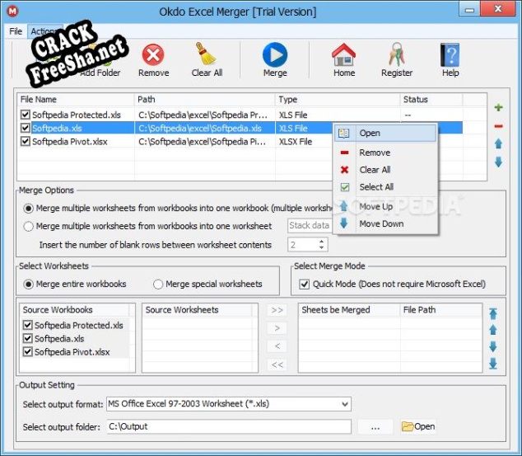This screenshot has width=522, height=456.
Task: Expand the output format dropdown
Action: click(343, 404)
